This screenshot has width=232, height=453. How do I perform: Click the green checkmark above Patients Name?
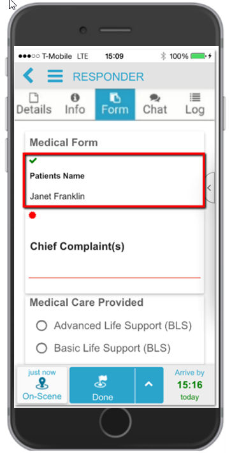(x=33, y=161)
